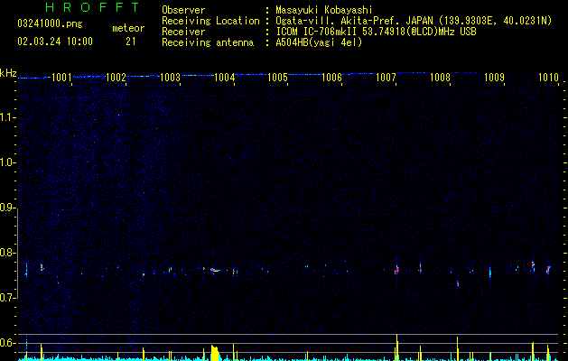Click the 0.9 kHz frequency label

8,208
